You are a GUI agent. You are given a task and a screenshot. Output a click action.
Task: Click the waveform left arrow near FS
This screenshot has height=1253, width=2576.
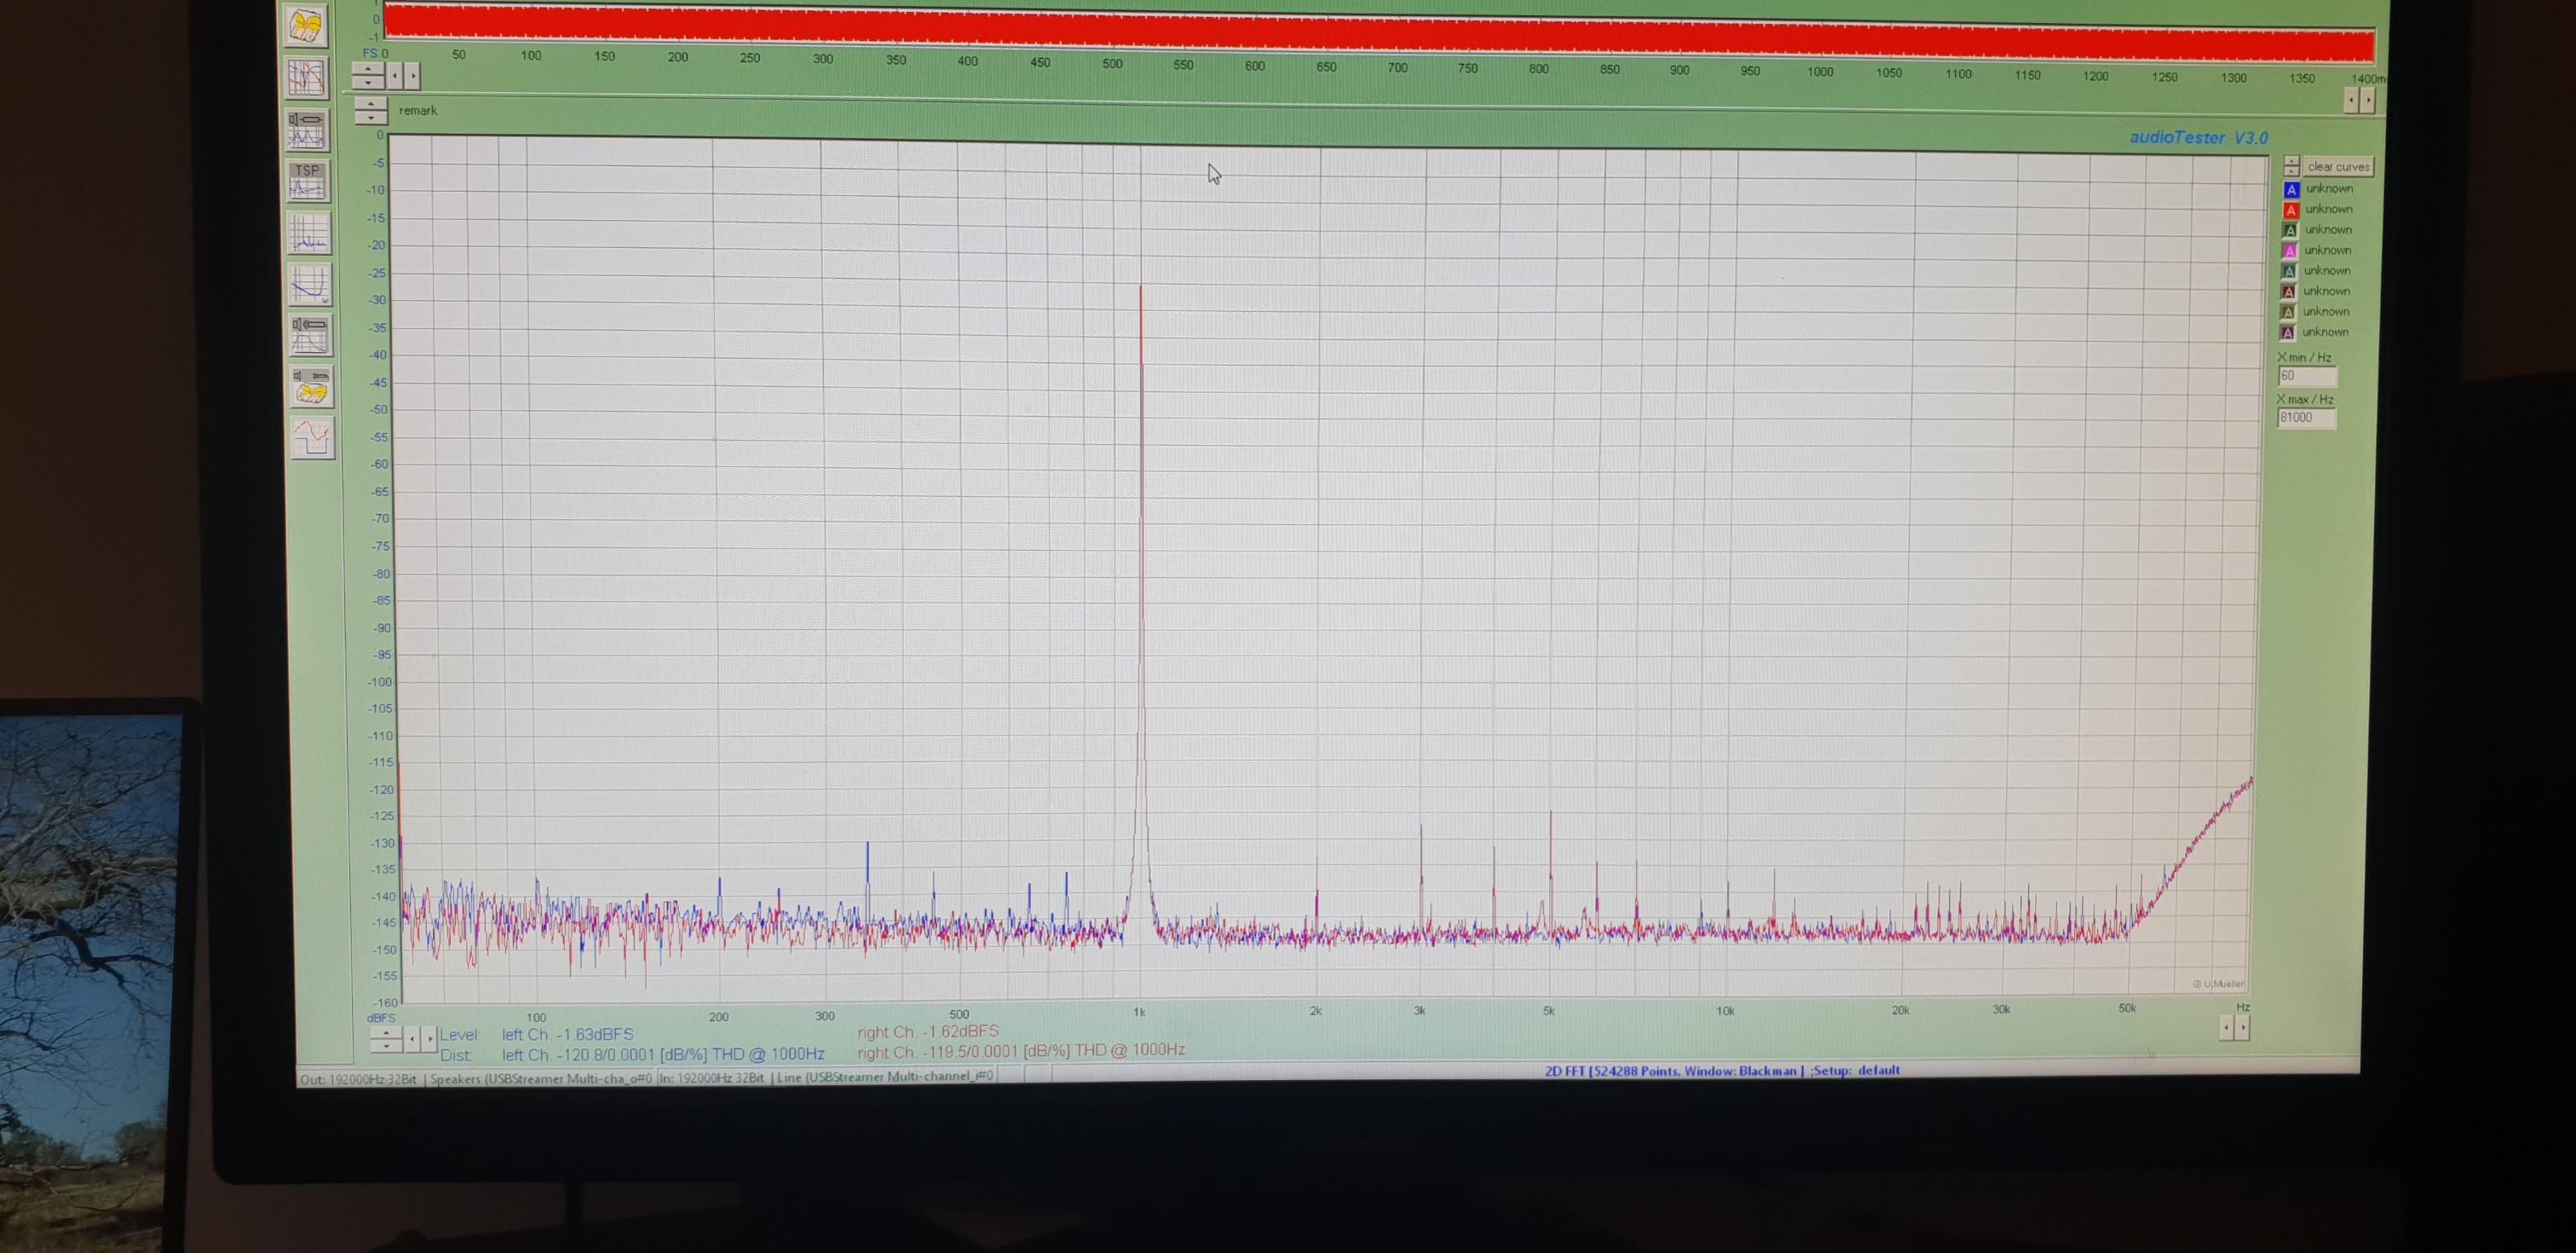[x=395, y=76]
